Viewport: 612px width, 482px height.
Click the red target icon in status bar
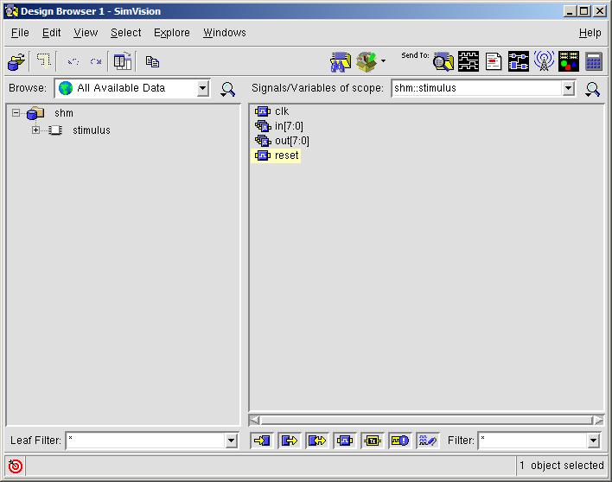16,466
